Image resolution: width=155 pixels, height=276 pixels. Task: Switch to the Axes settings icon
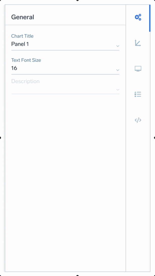[x=138, y=43]
